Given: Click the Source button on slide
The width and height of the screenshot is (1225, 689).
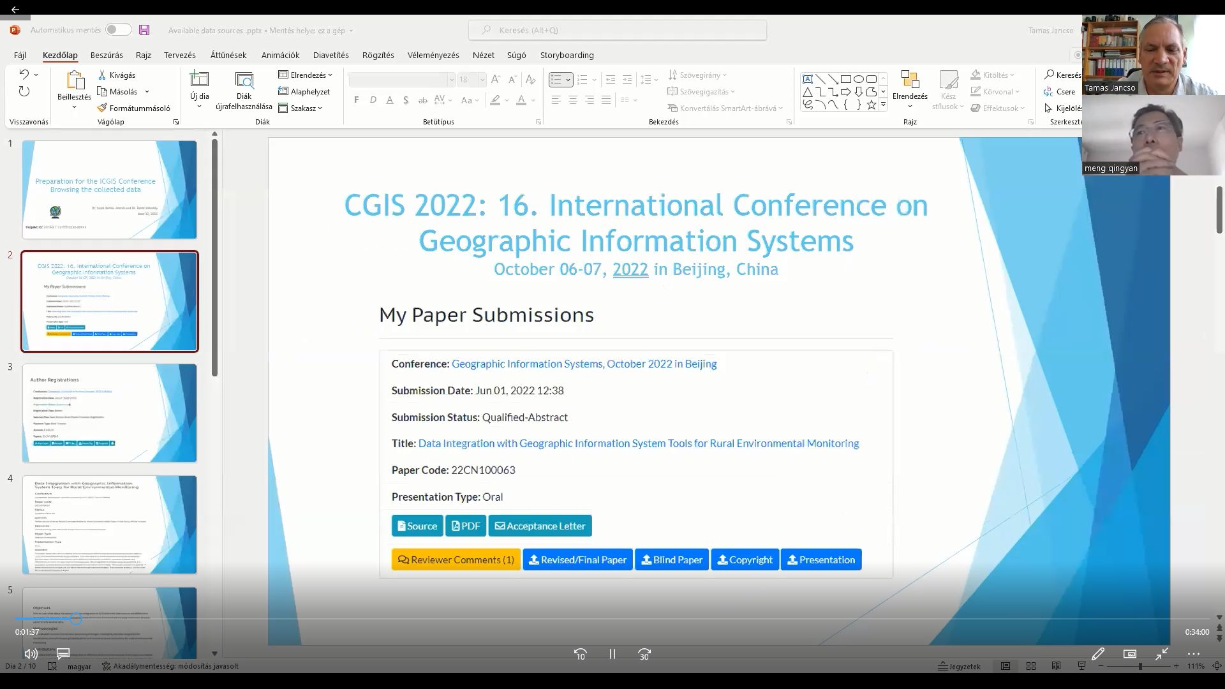Looking at the screenshot, I should pyautogui.click(x=417, y=526).
